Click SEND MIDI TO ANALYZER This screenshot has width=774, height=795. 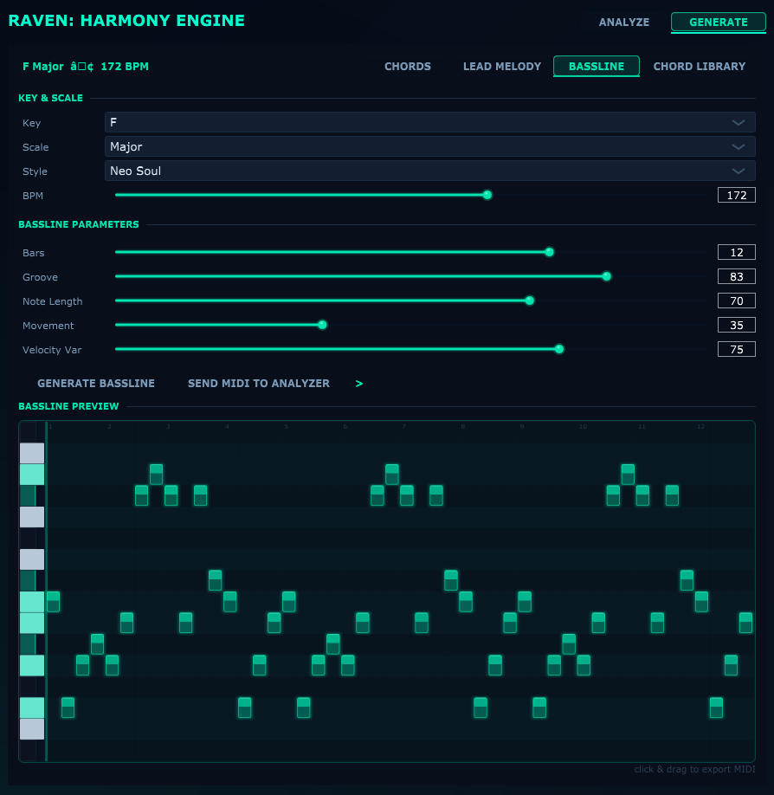258,383
